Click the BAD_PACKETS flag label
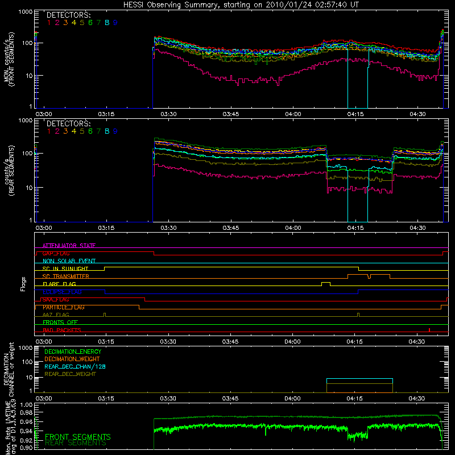Image resolution: width=455 pixels, height=455 pixels. (x=62, y=330)
